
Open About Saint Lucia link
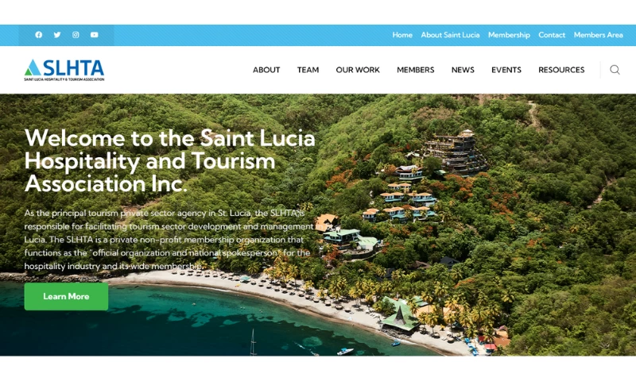[x=450, y=35]
